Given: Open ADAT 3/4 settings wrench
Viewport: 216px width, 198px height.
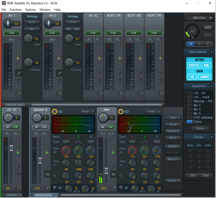Looking at the screenshot, I should coord(120,73).
